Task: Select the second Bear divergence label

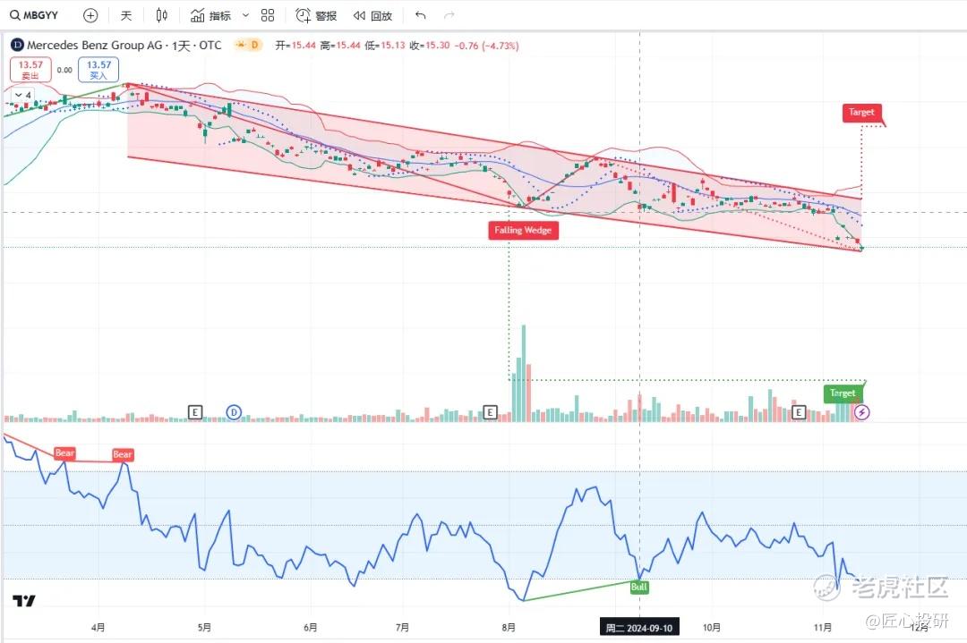Action: (123, 454)
